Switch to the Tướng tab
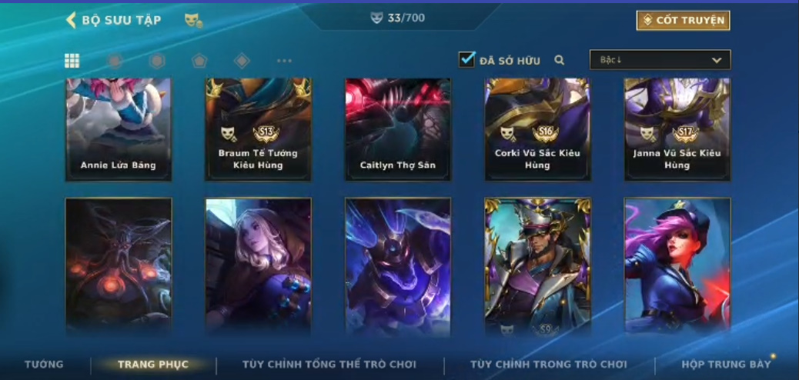Screen dimensions: 799x380 pyautogui.click(x=44, y=364)
